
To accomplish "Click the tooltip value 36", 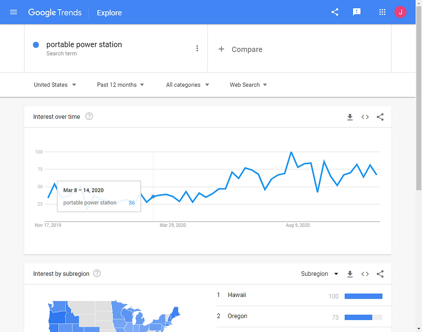I will [x=132, y=203].
